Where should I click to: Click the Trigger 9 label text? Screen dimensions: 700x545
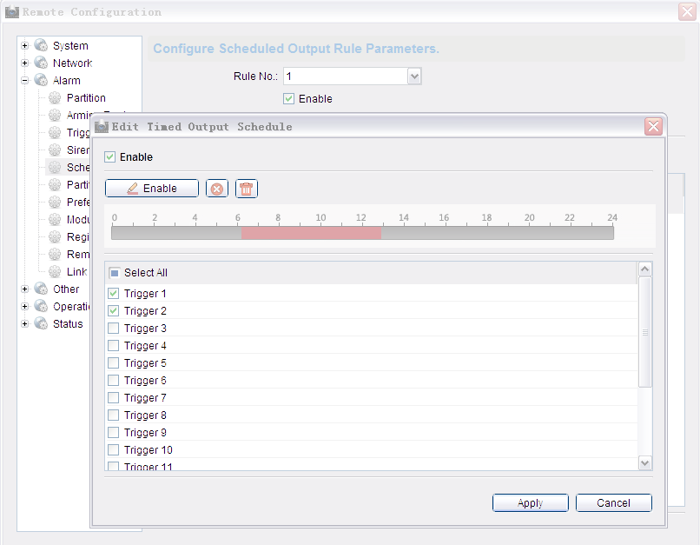(145, 433)
